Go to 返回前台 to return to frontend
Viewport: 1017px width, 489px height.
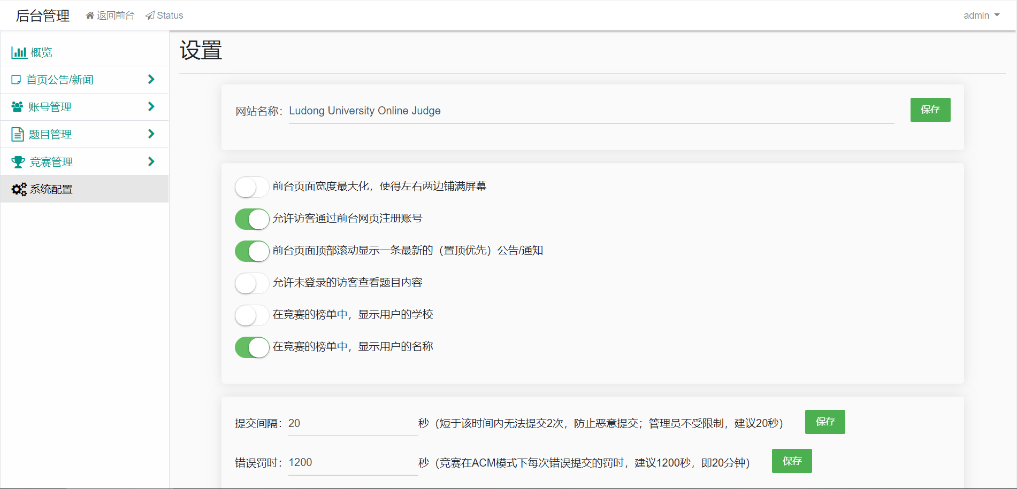click(x=114, y=15)
